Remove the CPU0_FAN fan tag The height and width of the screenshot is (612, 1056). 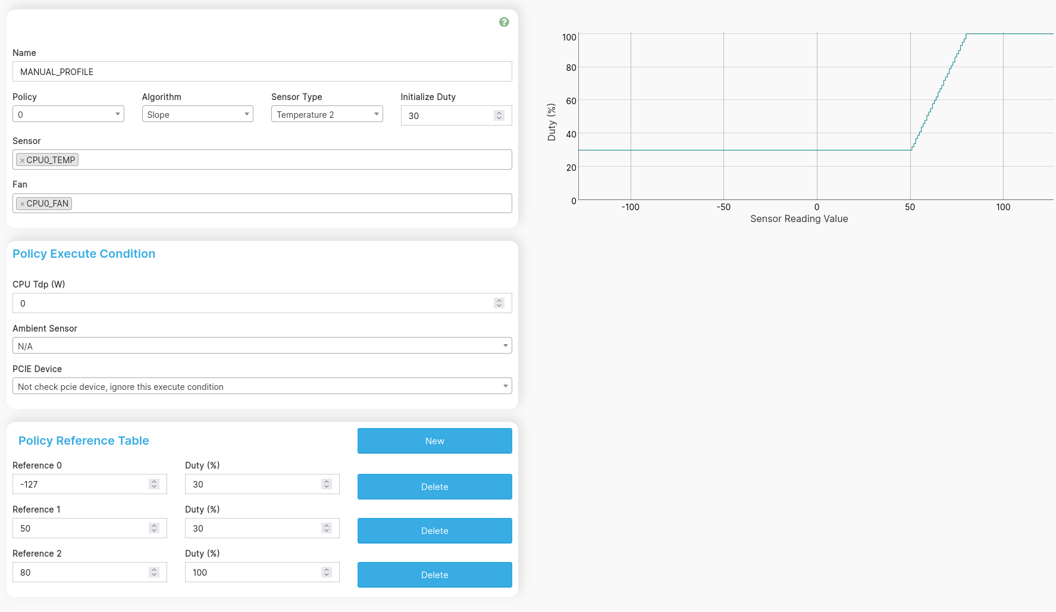click(x=23, y=204)
